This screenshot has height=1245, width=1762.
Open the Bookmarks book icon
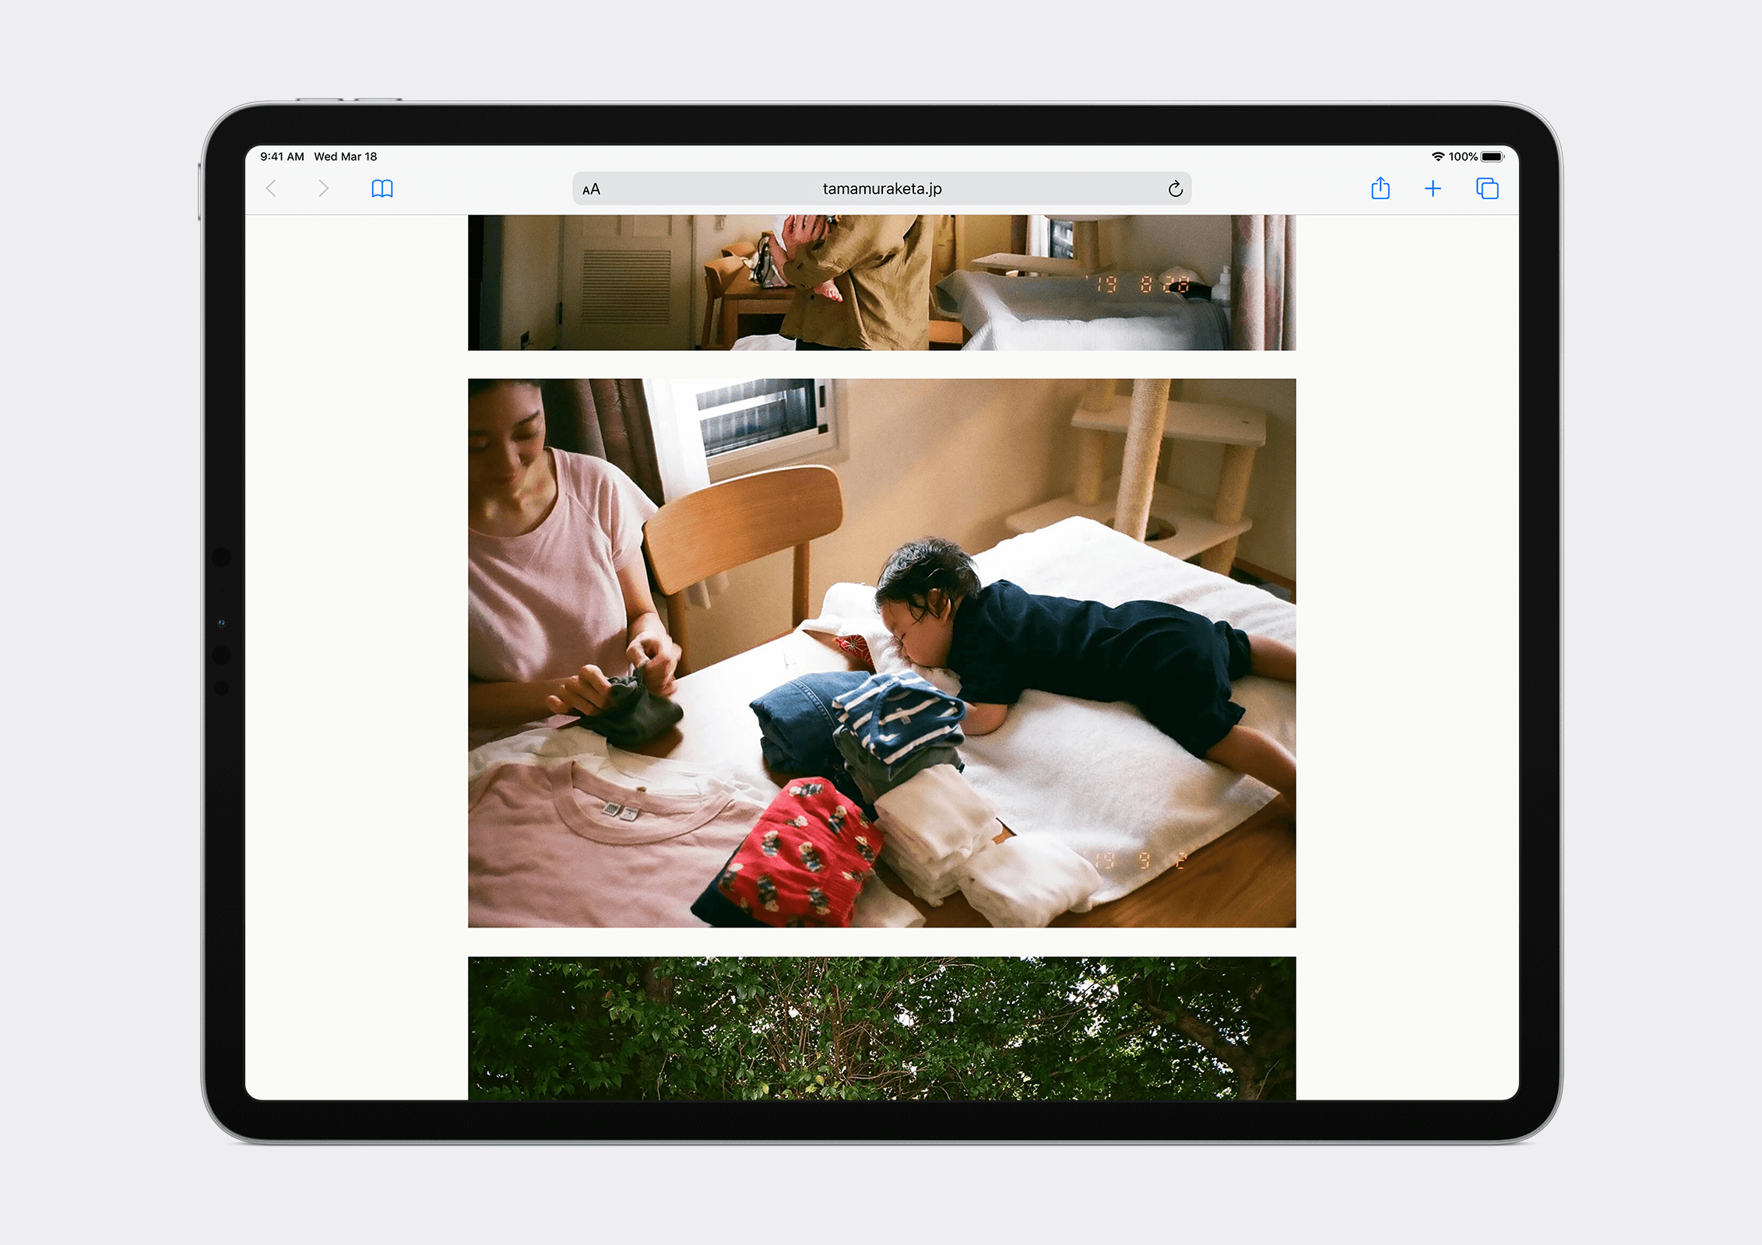coord(382,188)
